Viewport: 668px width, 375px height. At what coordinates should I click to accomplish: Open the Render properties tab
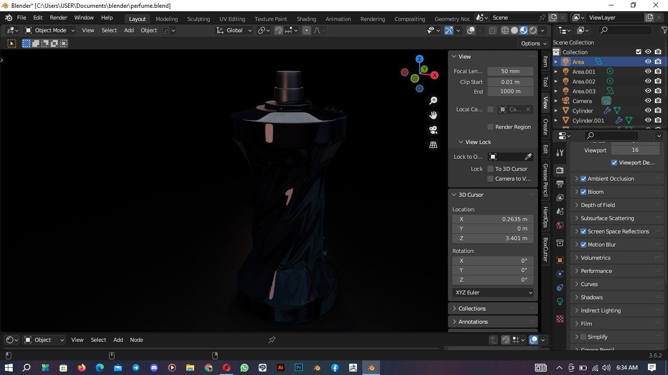click(x=560, y=170)
